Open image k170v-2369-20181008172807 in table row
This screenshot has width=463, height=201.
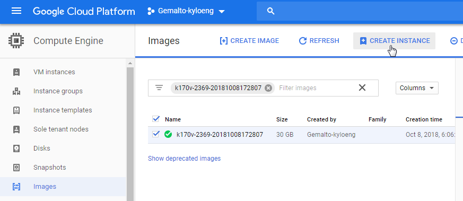(220, 135)
